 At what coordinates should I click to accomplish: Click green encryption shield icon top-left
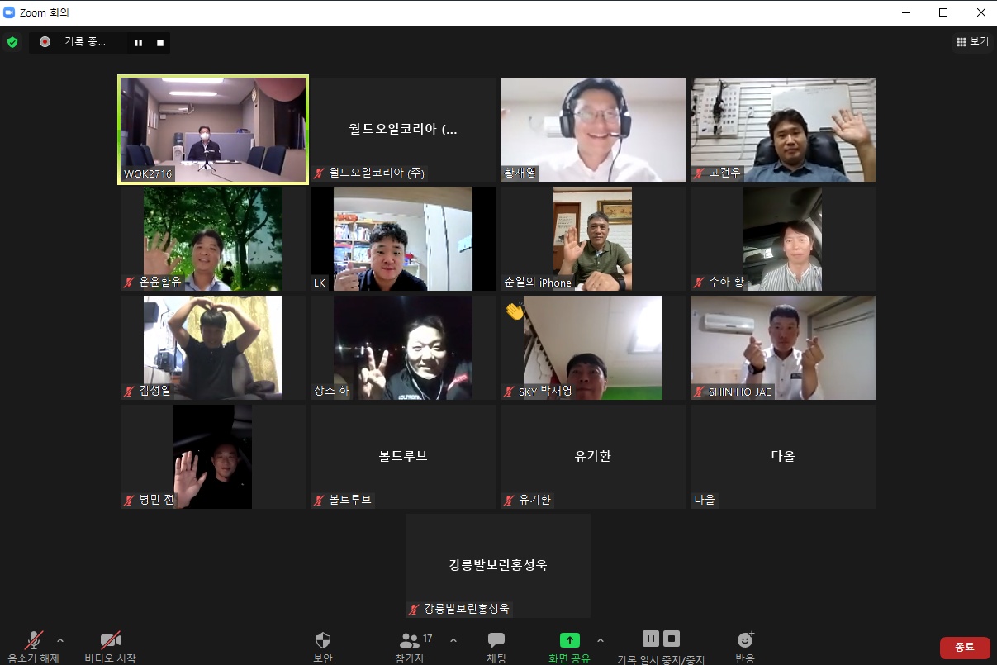point(12,42)
